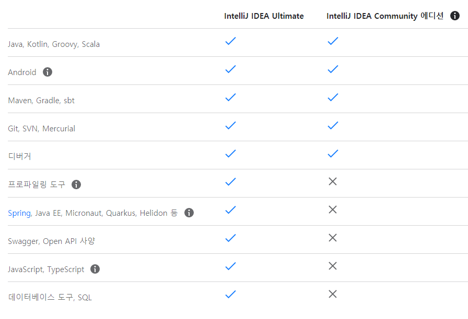Click the Ultimate checkmark in the 디버거 row
Image resolution: width=468 pixels, height=319 pixels.
coord(230,153)
